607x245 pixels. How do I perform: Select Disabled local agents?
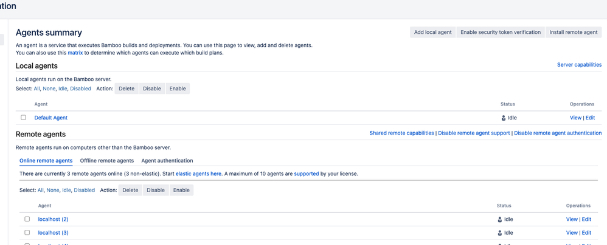(80, 89)
